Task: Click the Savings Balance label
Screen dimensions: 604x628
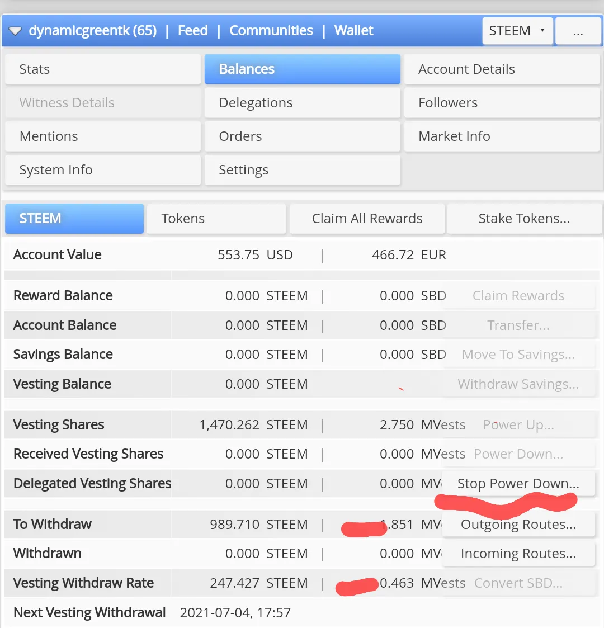Action: click(x=63, y=355)
